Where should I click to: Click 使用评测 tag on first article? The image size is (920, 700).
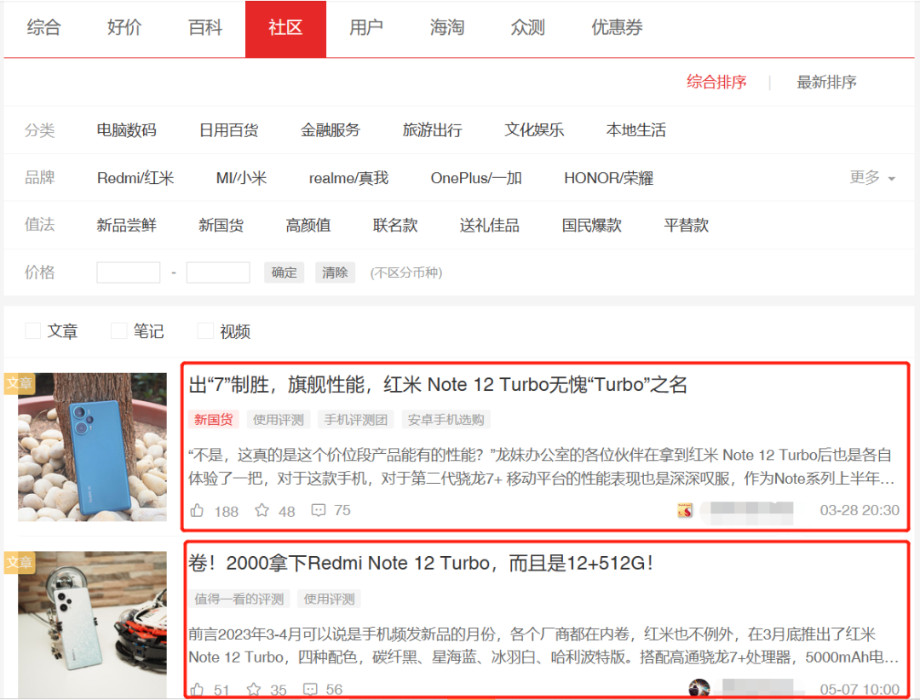point(278,420)
